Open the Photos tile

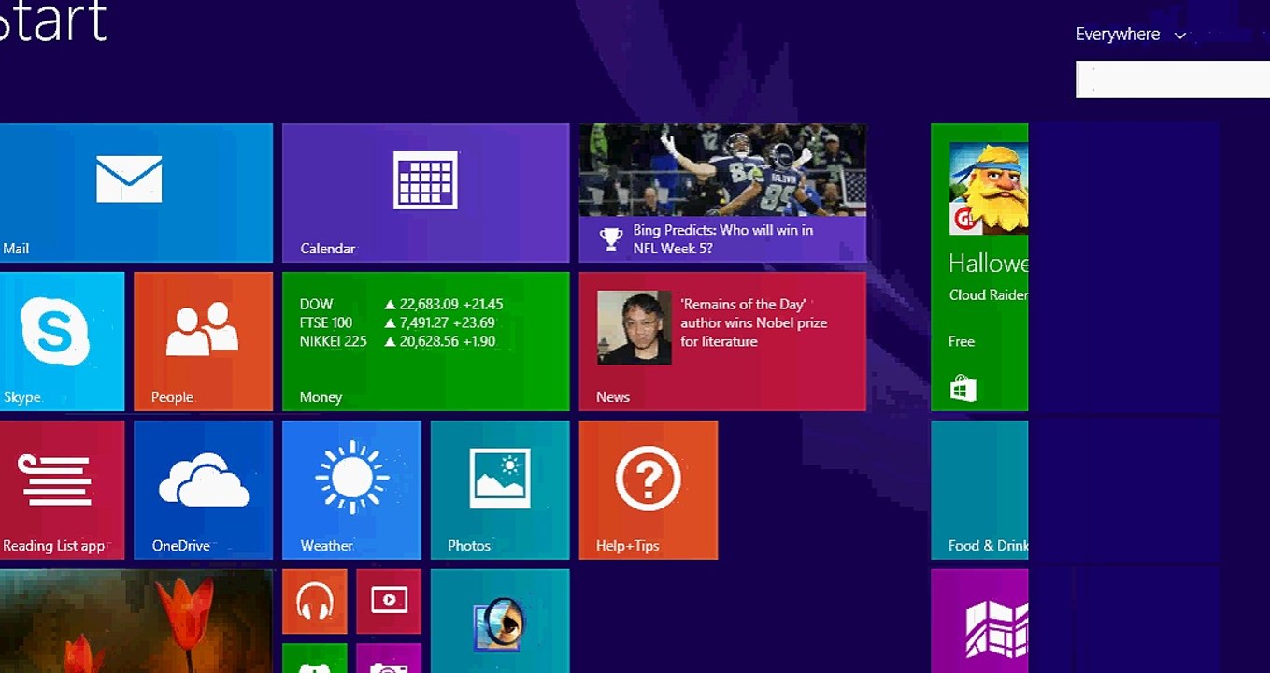pyautogui.click(x=500, y=490)
